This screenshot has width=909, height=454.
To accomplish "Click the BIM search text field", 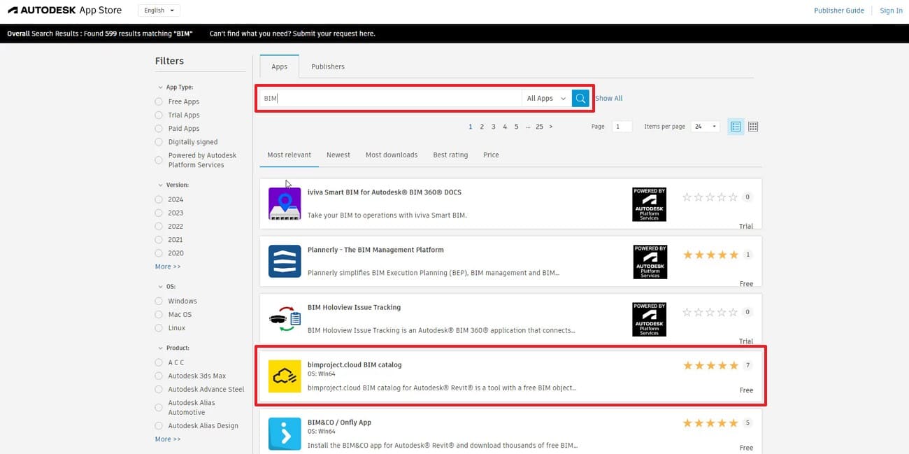I will click(x=390, y=99).
